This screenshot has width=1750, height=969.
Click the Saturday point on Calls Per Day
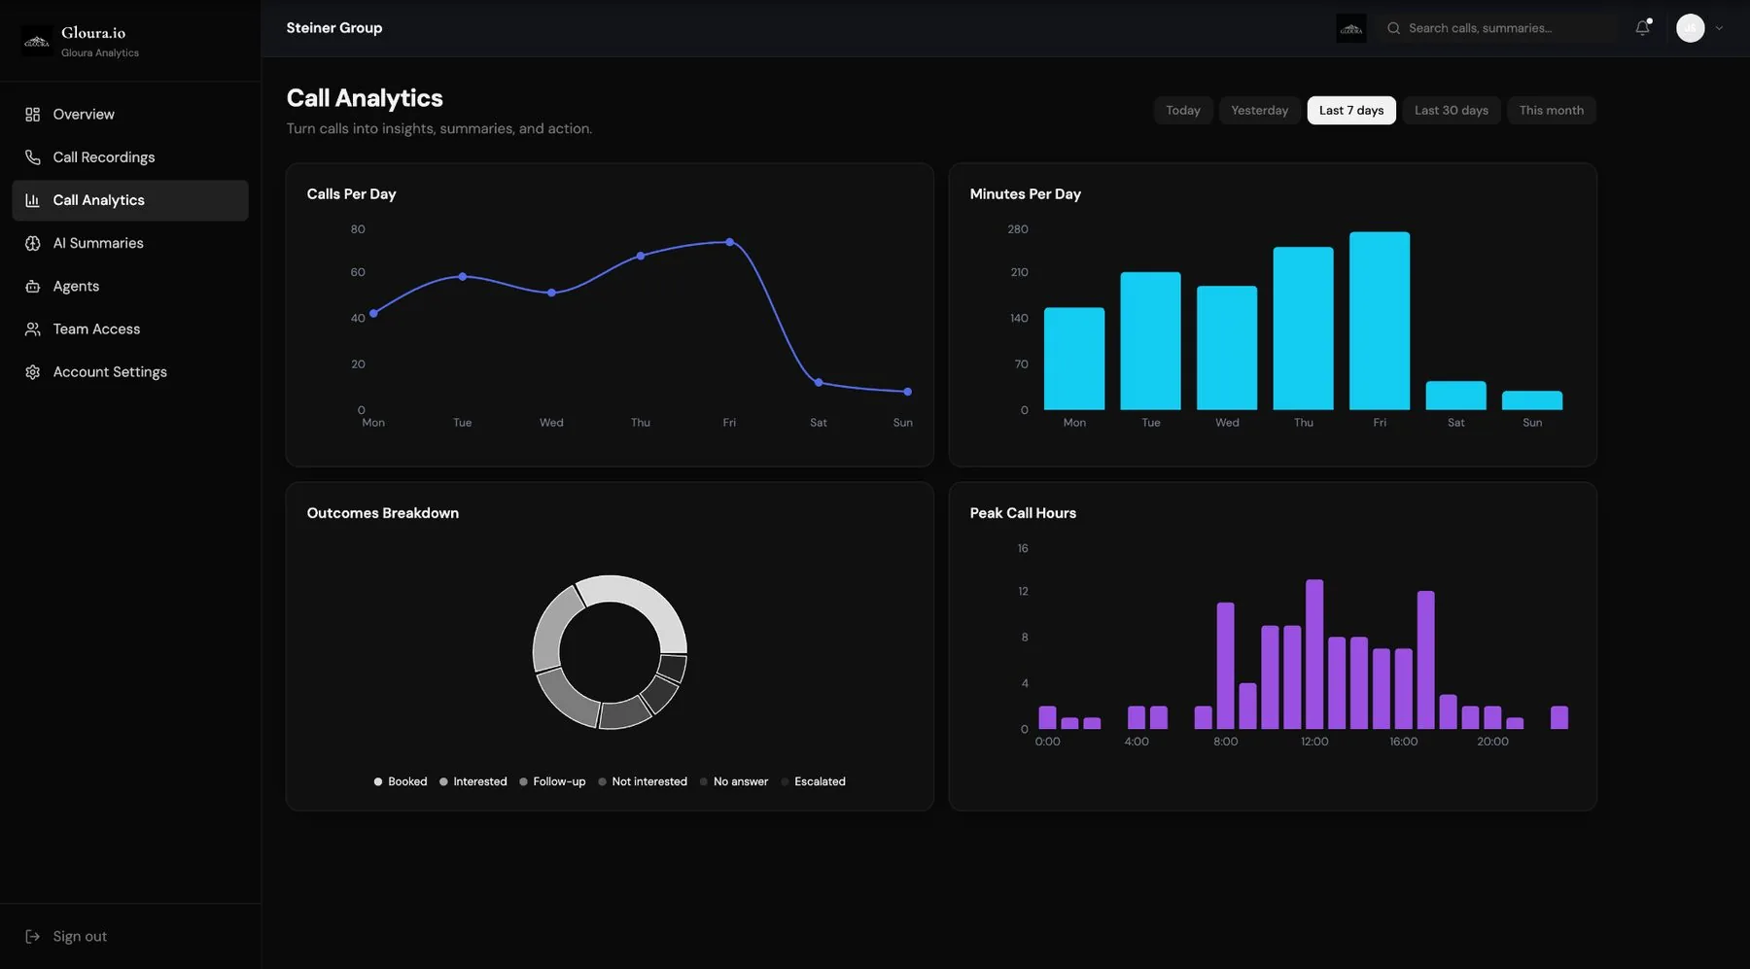(x=819, y=383)
